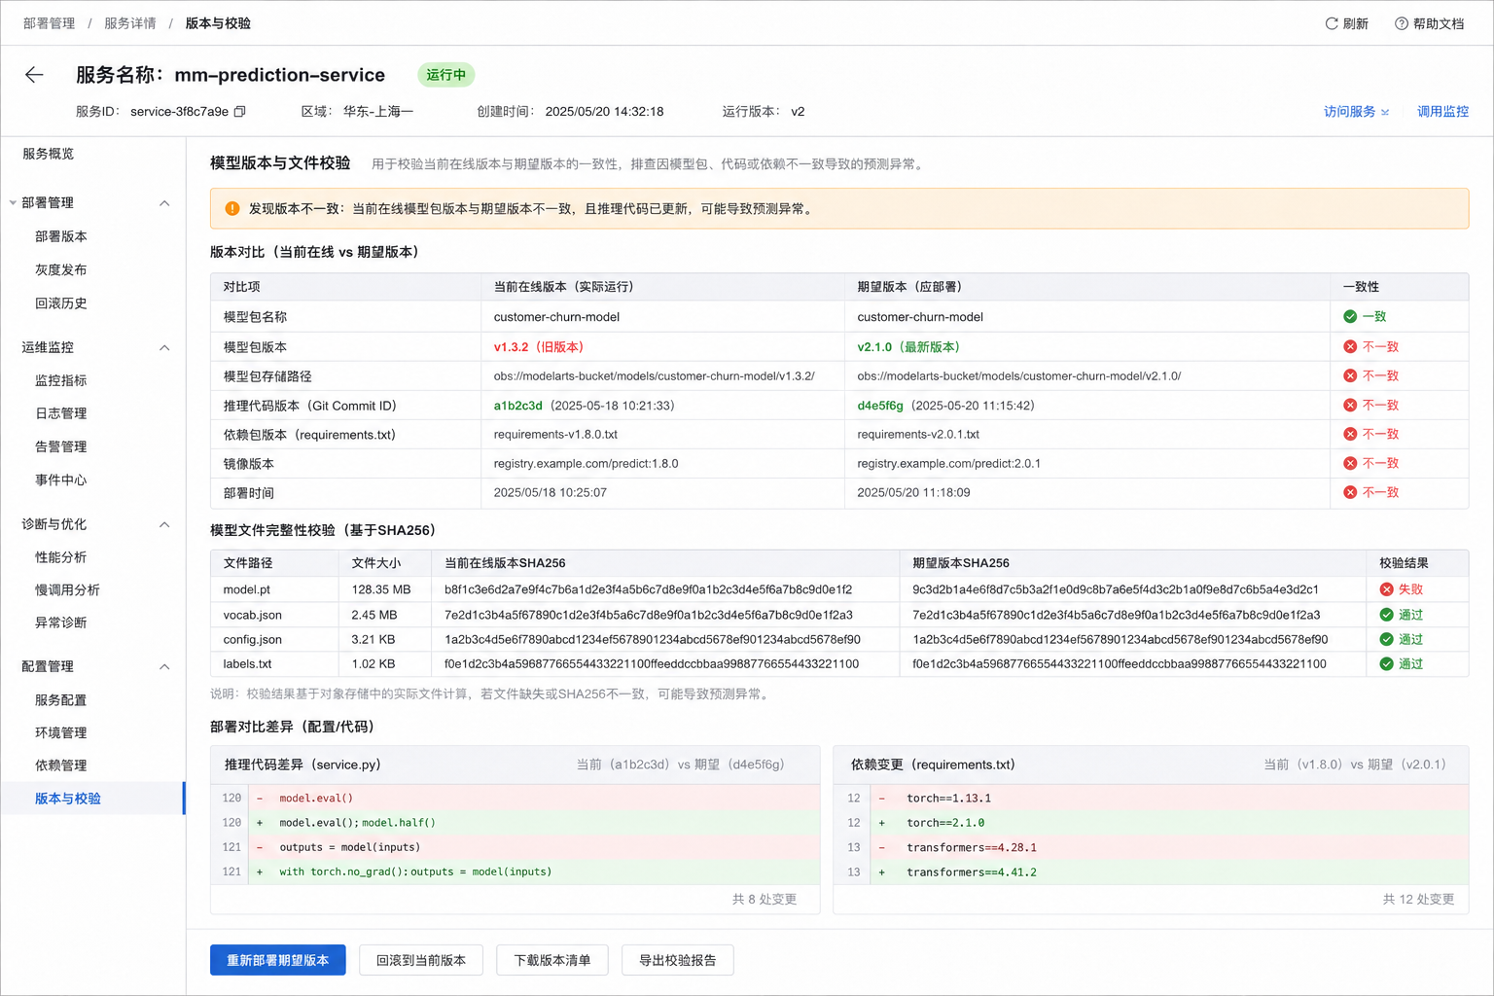The width and height of the screenshot is (1494, 996).
Task: Click requirements-v1.8.0.txt cell
Action: (555, 435)
